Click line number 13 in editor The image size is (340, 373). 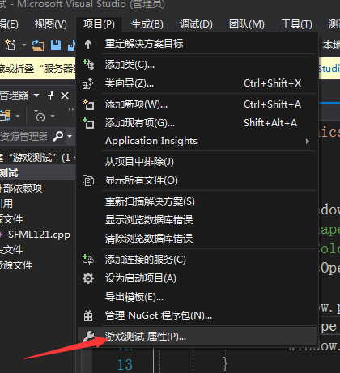[125, 365]
